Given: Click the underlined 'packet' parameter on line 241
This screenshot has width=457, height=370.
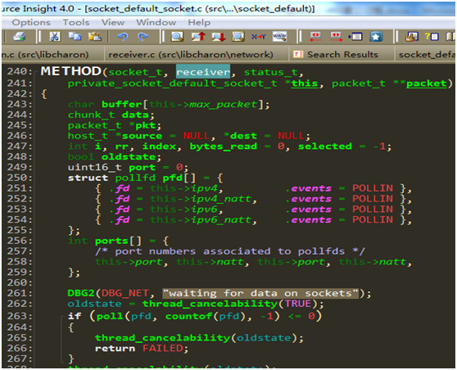Looking at the screenshot, I should (427, 83).
